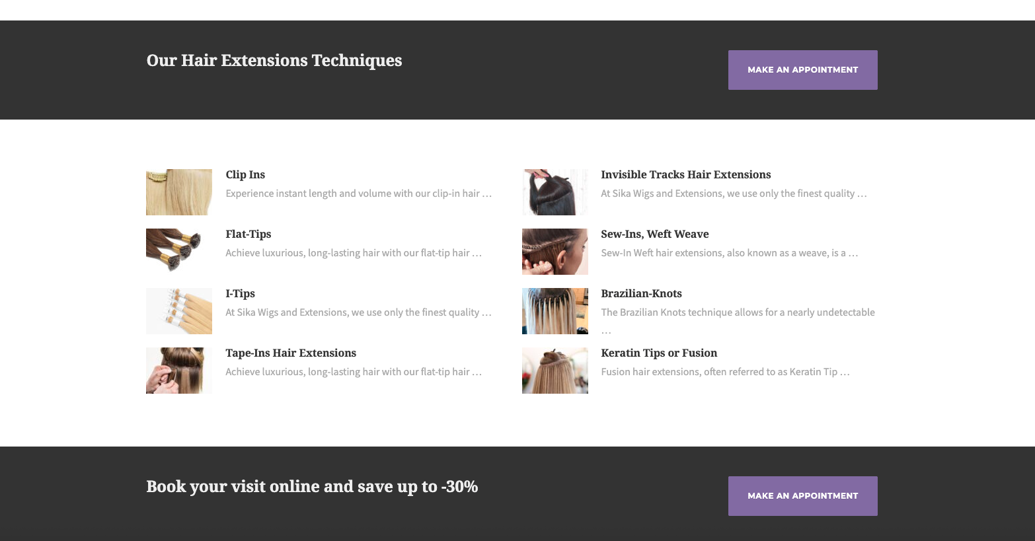Go to the I-Tips title link
Screen dimensions: 1035x541
[240, 293]
